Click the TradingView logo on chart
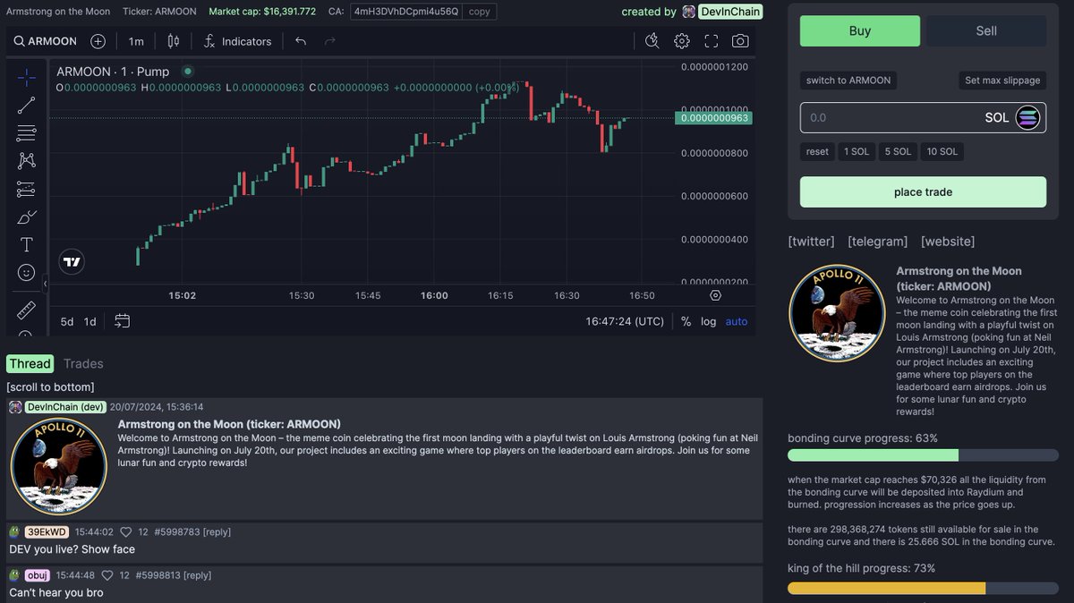Viewport: 1074px width, 603px height. pos(72,262)
